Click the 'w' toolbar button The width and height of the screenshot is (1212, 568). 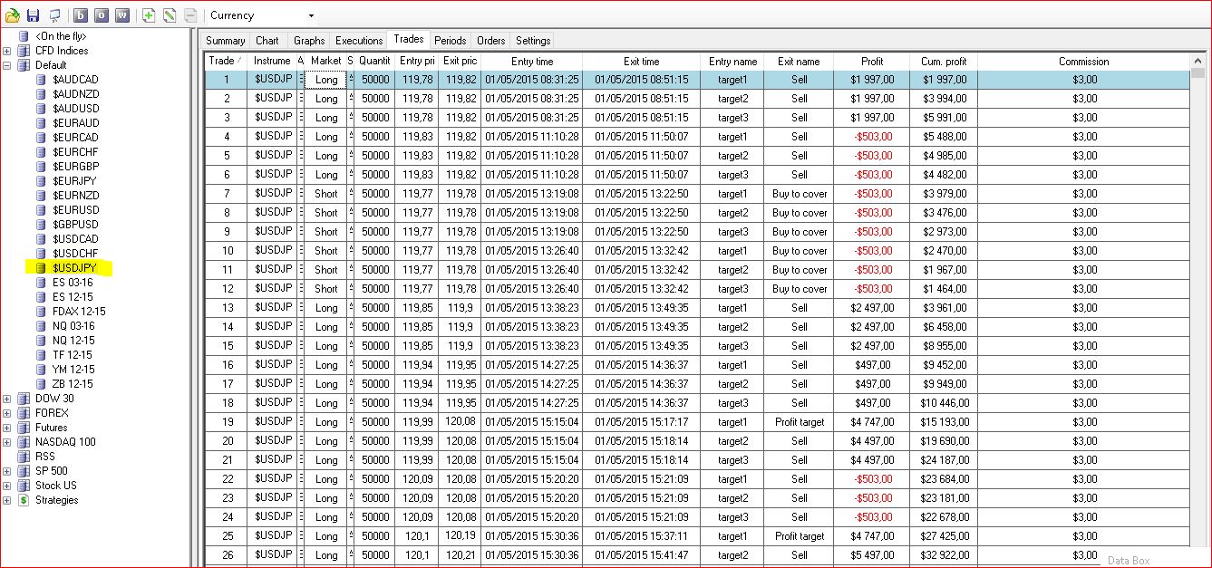tap(122, 15)
